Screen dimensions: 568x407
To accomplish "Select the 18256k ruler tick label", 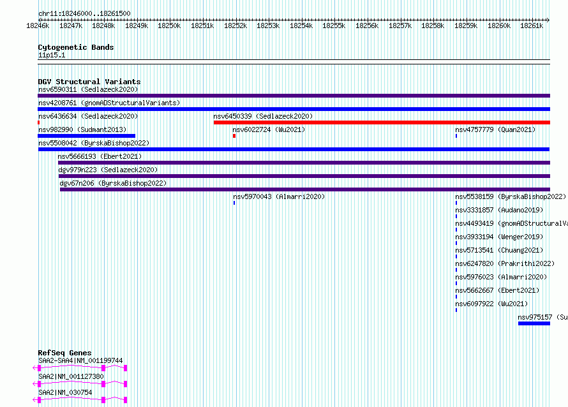I will (x=367, y=26).
